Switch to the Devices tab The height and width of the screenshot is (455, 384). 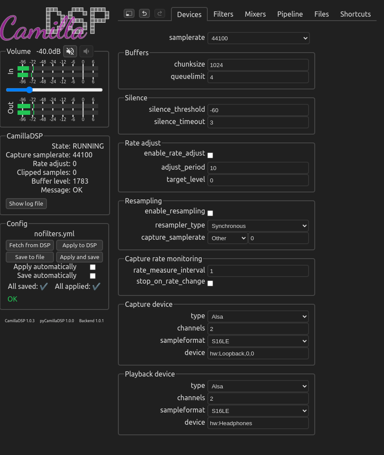point(189,14)
